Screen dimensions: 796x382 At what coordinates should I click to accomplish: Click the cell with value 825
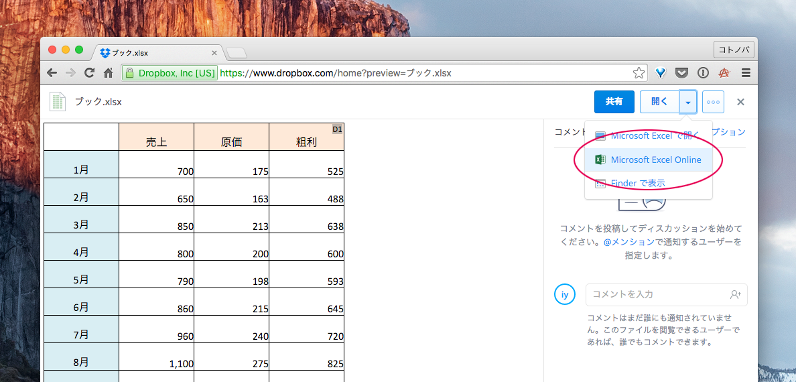(x=307, y=356)
